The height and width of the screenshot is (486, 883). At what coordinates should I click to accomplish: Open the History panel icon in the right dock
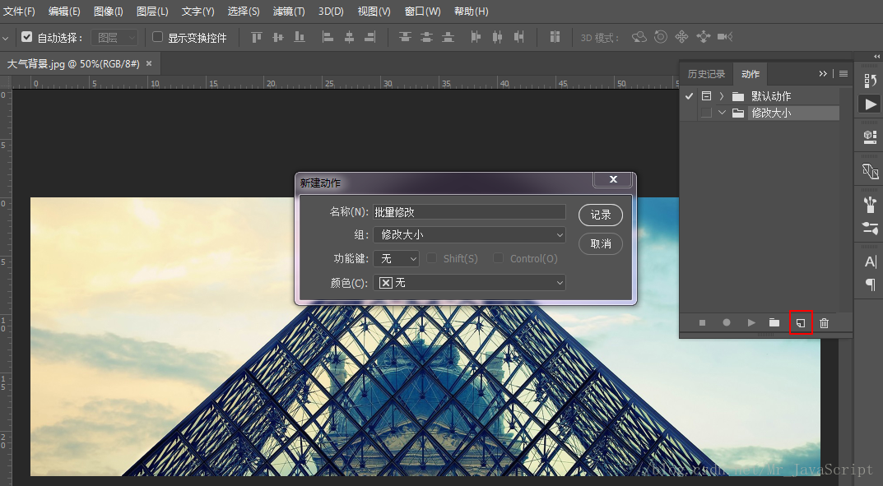(x=870, y=81)
